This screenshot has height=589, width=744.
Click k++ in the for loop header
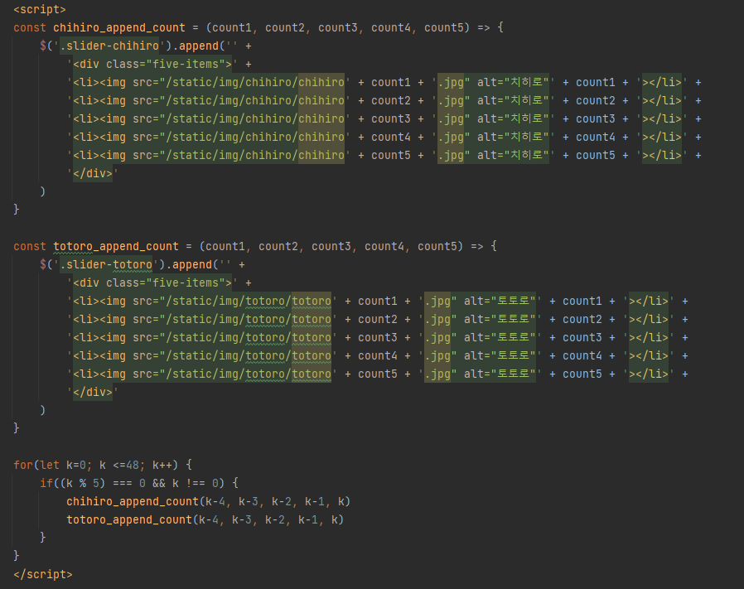pyautogui.click(x=162, y=465)
